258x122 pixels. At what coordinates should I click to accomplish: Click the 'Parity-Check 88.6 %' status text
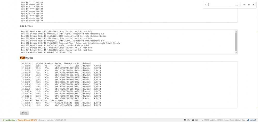pyautogui.click(x=27, y=120)
